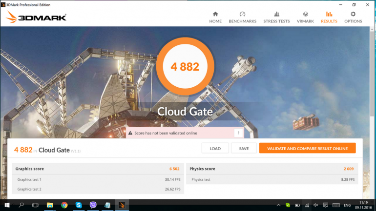376x211 pixels.
Task: Click Validate and Compare Result Online
Action: click(308, 148)
